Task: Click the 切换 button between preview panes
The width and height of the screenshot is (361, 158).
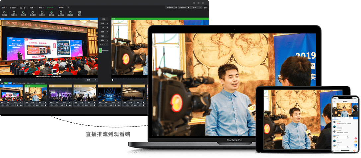Action: 104,19
